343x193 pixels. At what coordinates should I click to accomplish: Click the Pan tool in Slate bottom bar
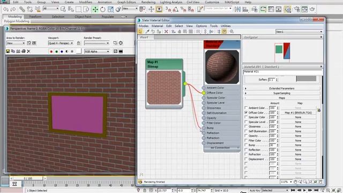click(x=295, y=182)
